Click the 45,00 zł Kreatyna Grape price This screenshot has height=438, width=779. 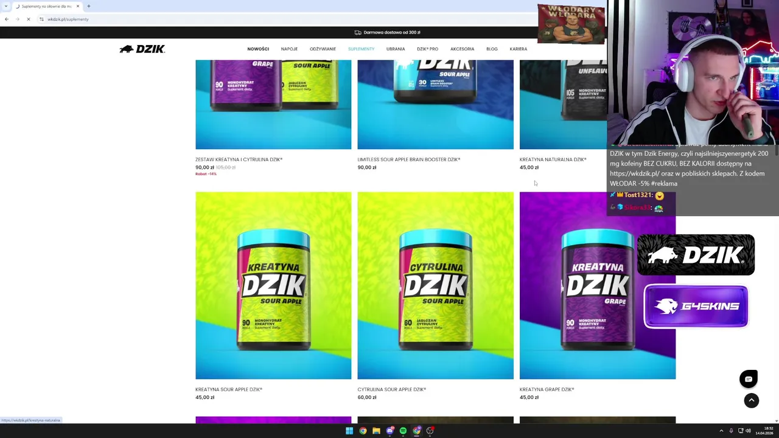529,397
